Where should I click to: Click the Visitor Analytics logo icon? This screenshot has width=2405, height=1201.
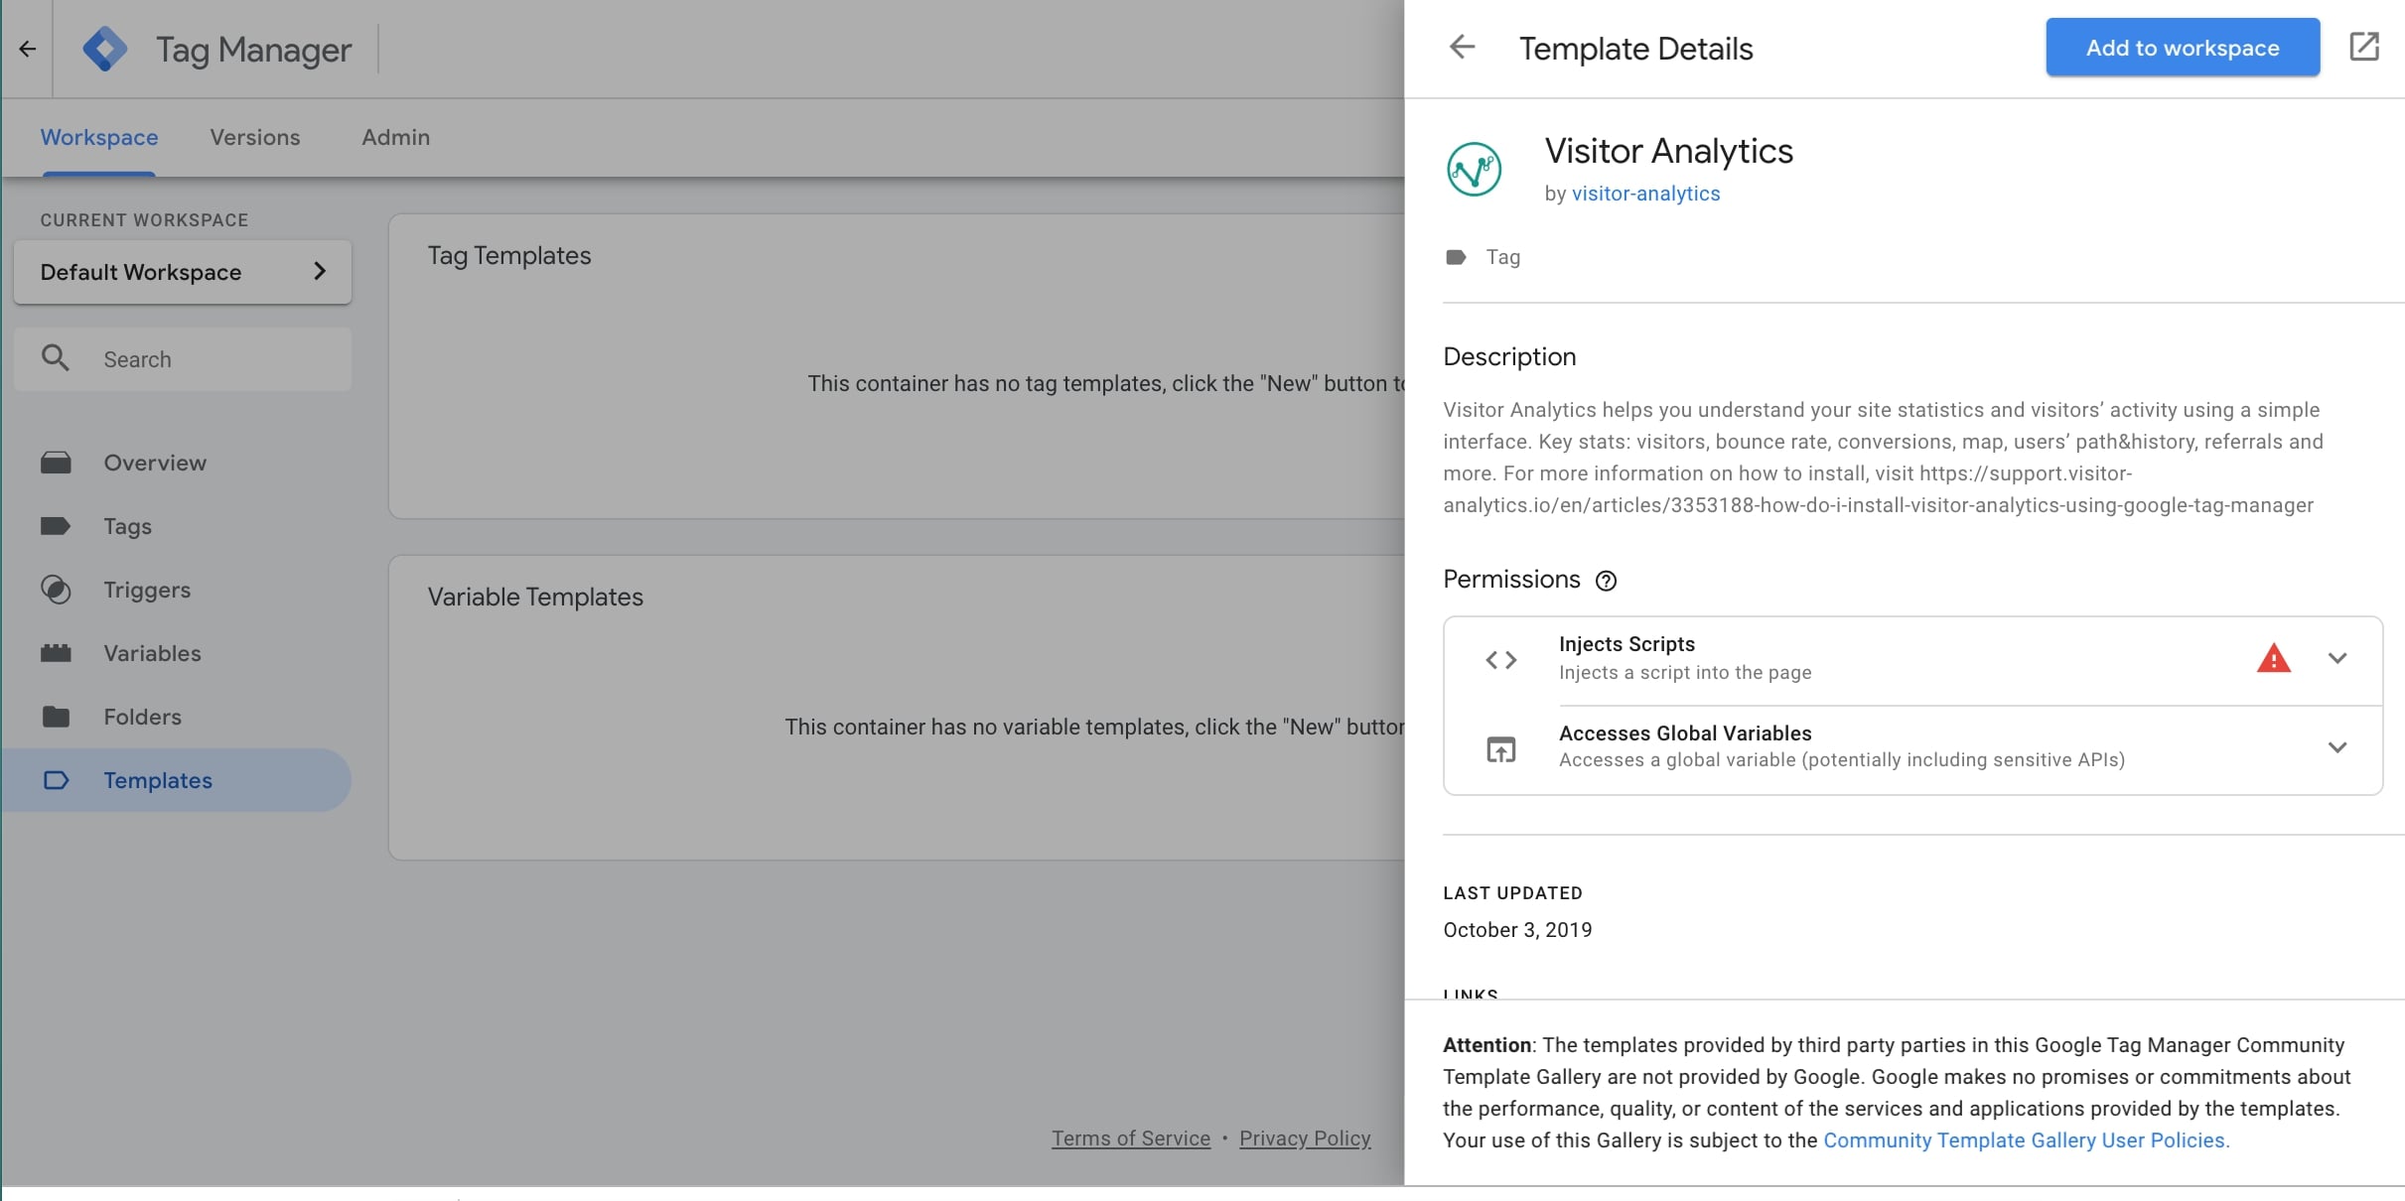click(x=1474, y=170)
